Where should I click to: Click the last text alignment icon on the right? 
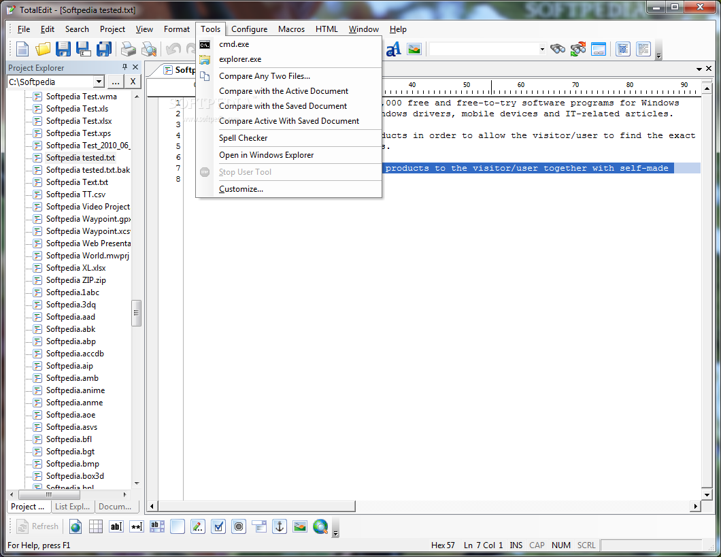click(x=643, y=49)
